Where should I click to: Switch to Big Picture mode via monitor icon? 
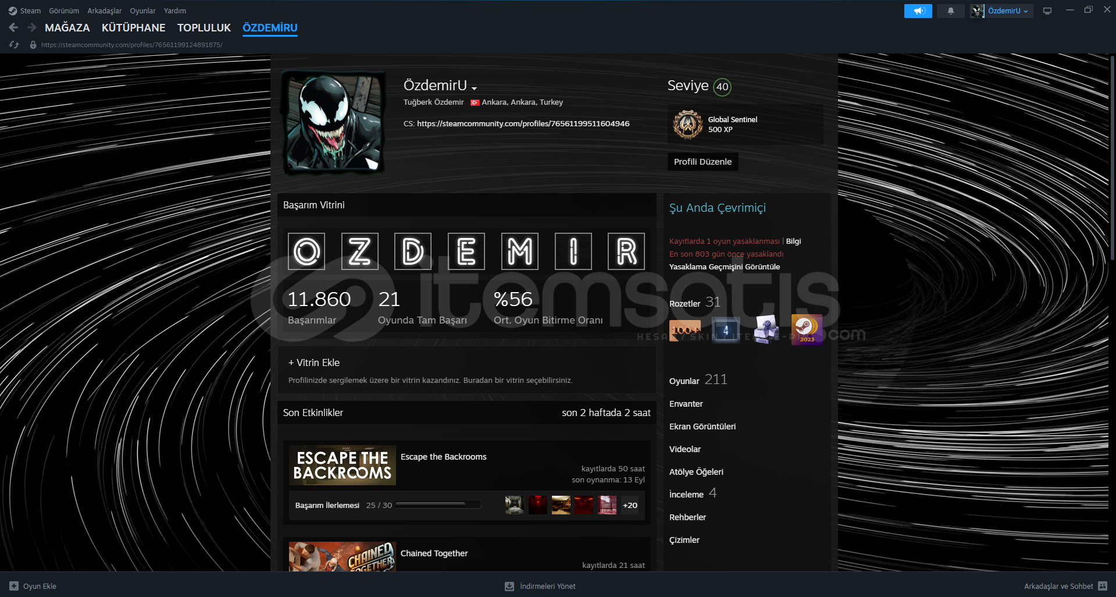coord(1047,11)
